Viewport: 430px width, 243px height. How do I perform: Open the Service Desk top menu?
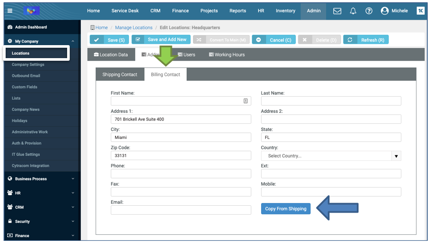[125, 11]
